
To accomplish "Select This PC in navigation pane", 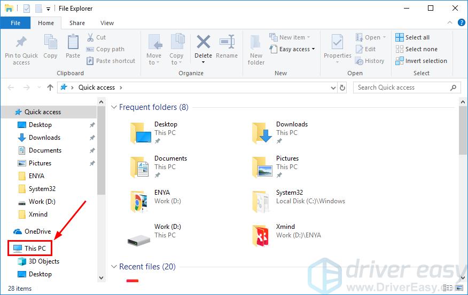I will (35, 248).
